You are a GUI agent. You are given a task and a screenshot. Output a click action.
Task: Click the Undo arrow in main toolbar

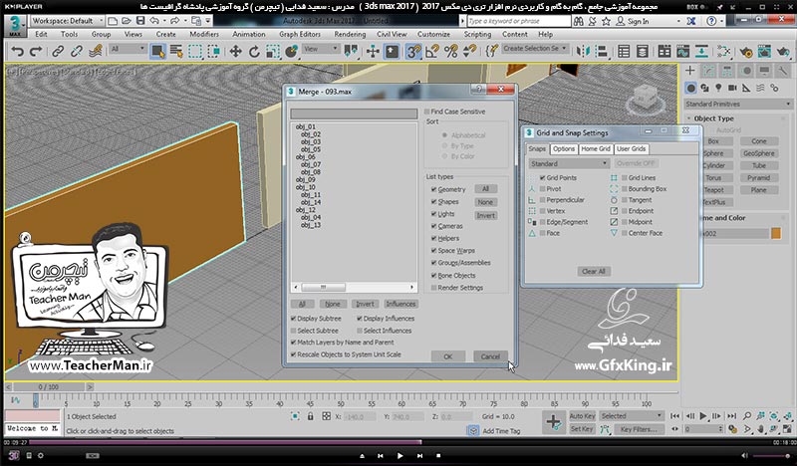point(17,52)
